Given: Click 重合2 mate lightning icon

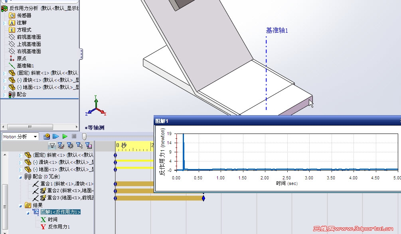Looking at the screenshot, I should point(43,191).
